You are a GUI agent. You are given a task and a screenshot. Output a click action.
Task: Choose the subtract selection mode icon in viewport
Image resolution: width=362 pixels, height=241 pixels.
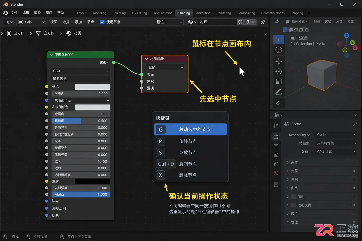296,30
